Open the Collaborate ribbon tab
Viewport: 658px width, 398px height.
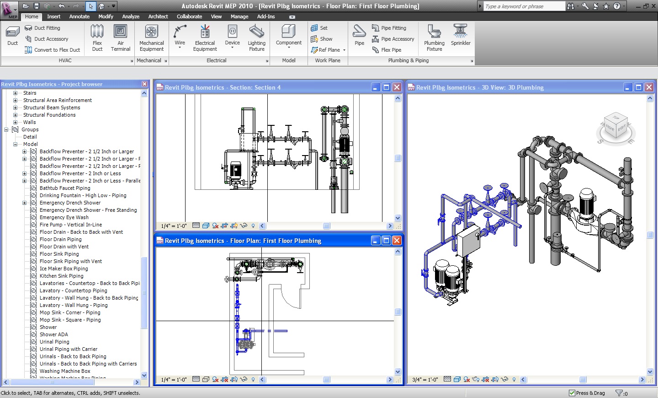tap(190, 16)
